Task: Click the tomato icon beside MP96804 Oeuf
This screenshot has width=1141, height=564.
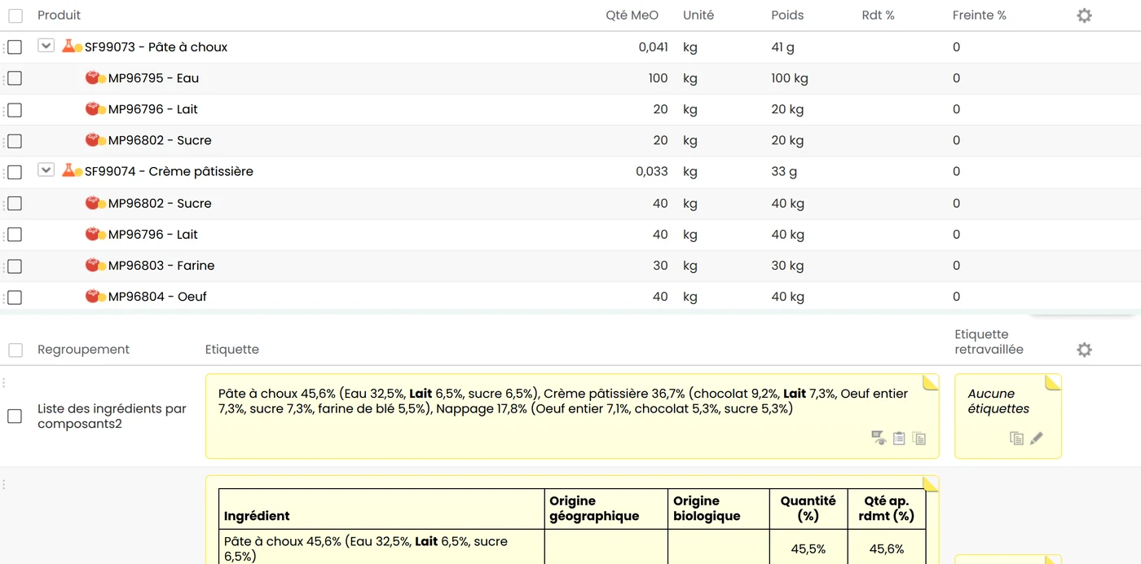Action: tap(93, 296)
